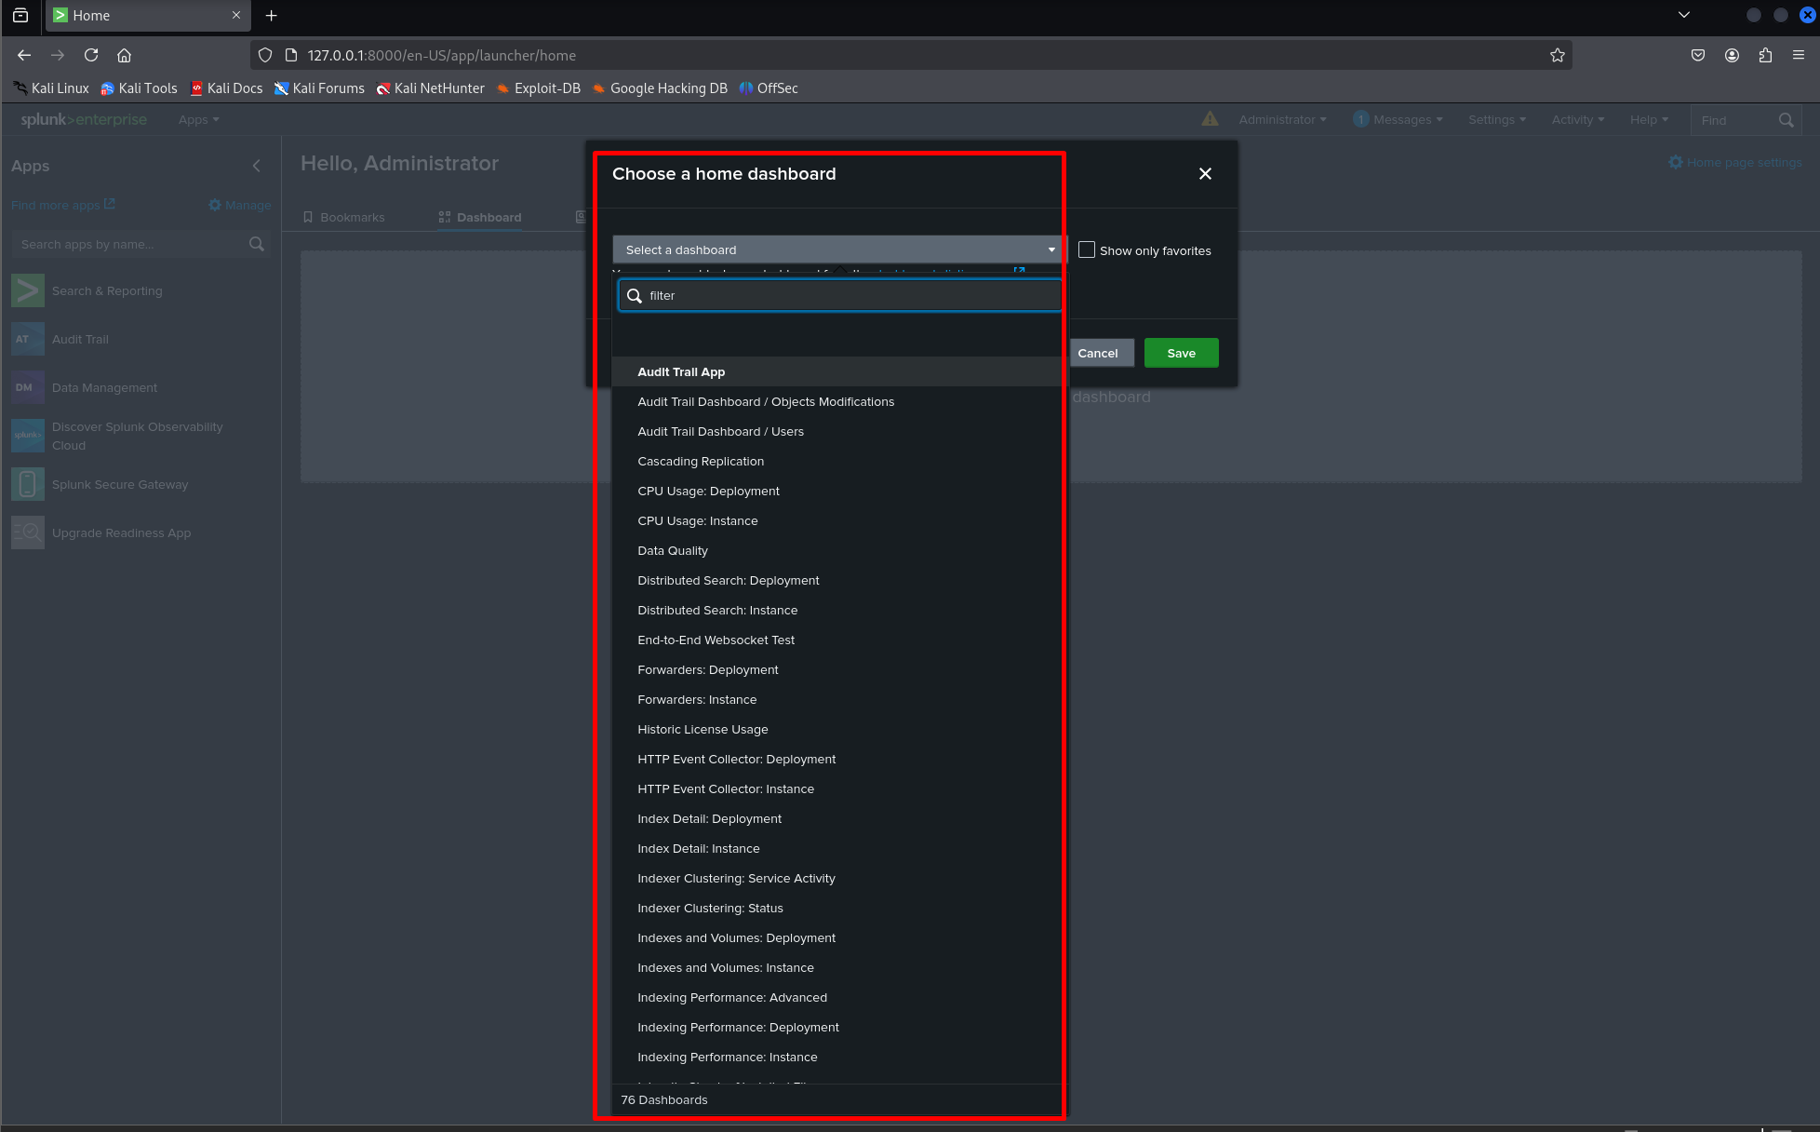The width and height of the screenshot is (1820, 1132).
Task: Open Home page settings gear
Action: (x=1674, y=162)
